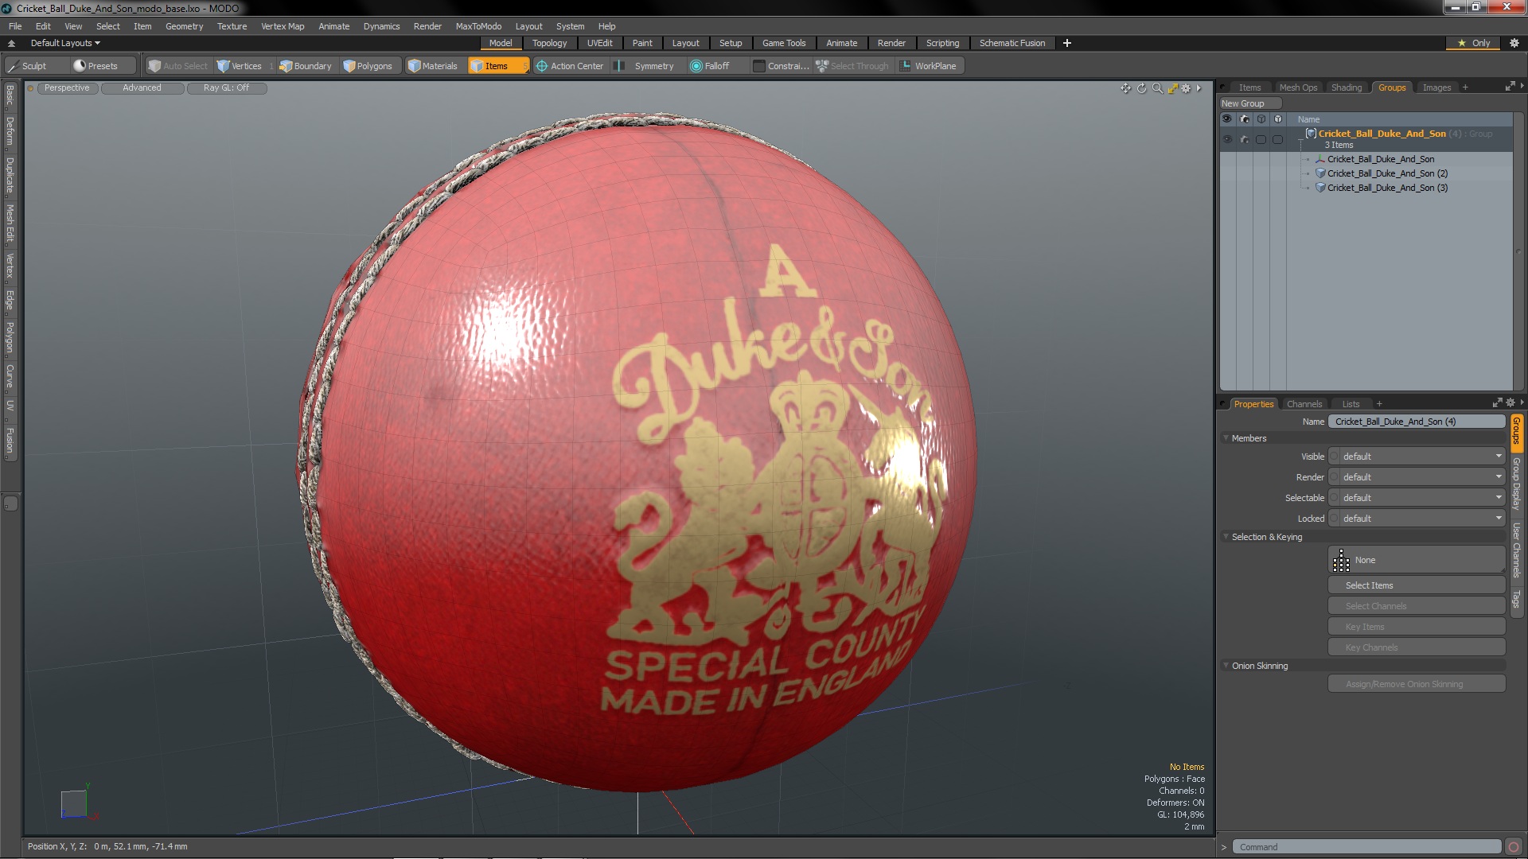The height and width of the screenshot is (859, 1528).
Task: Open the Locked default dropdown
Action: (1417, 519)
